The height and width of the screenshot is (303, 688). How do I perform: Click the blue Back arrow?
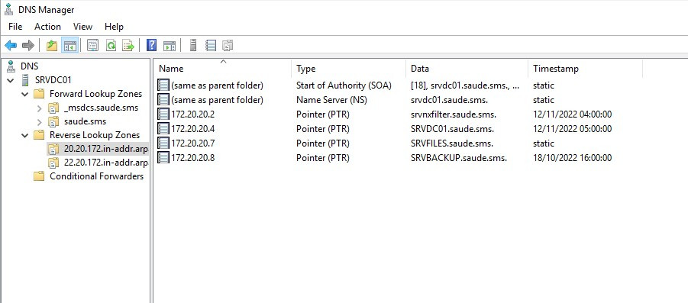(11, 45)
